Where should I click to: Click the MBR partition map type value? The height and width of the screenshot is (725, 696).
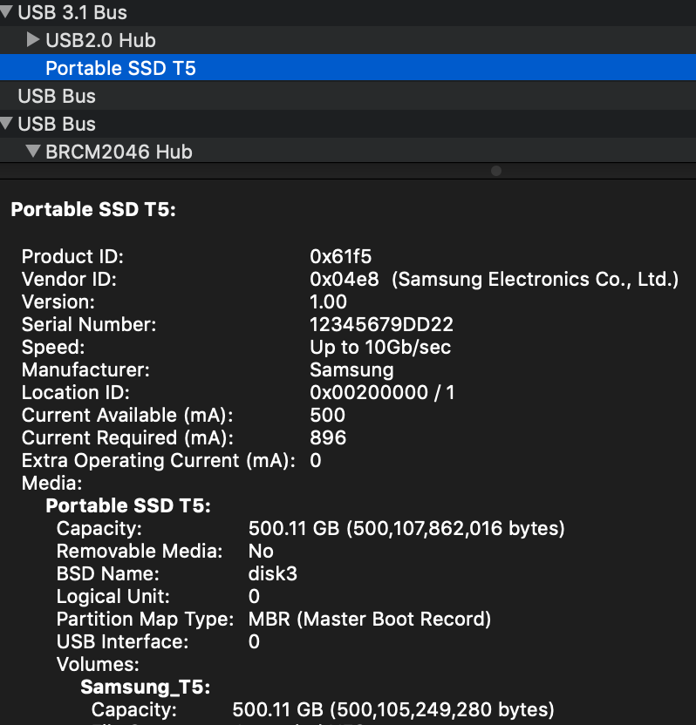click(x=370, y=620)
